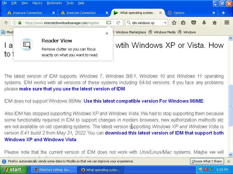The height and width of the screenshot is (174, 233).
Task: Open the Edit menu
Action: click(x=14, y=3)
